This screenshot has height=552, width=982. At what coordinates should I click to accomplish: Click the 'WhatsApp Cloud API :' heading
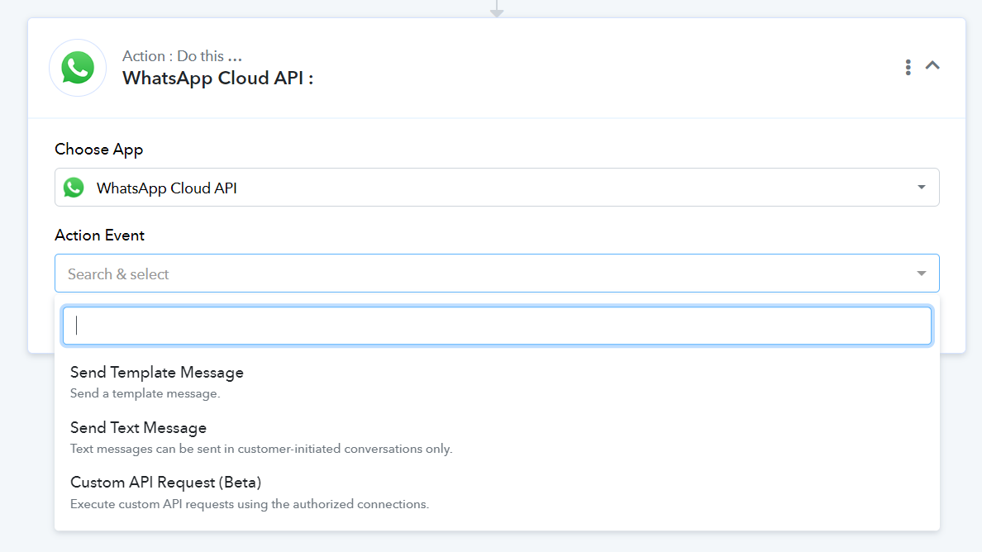coord(217,79)
